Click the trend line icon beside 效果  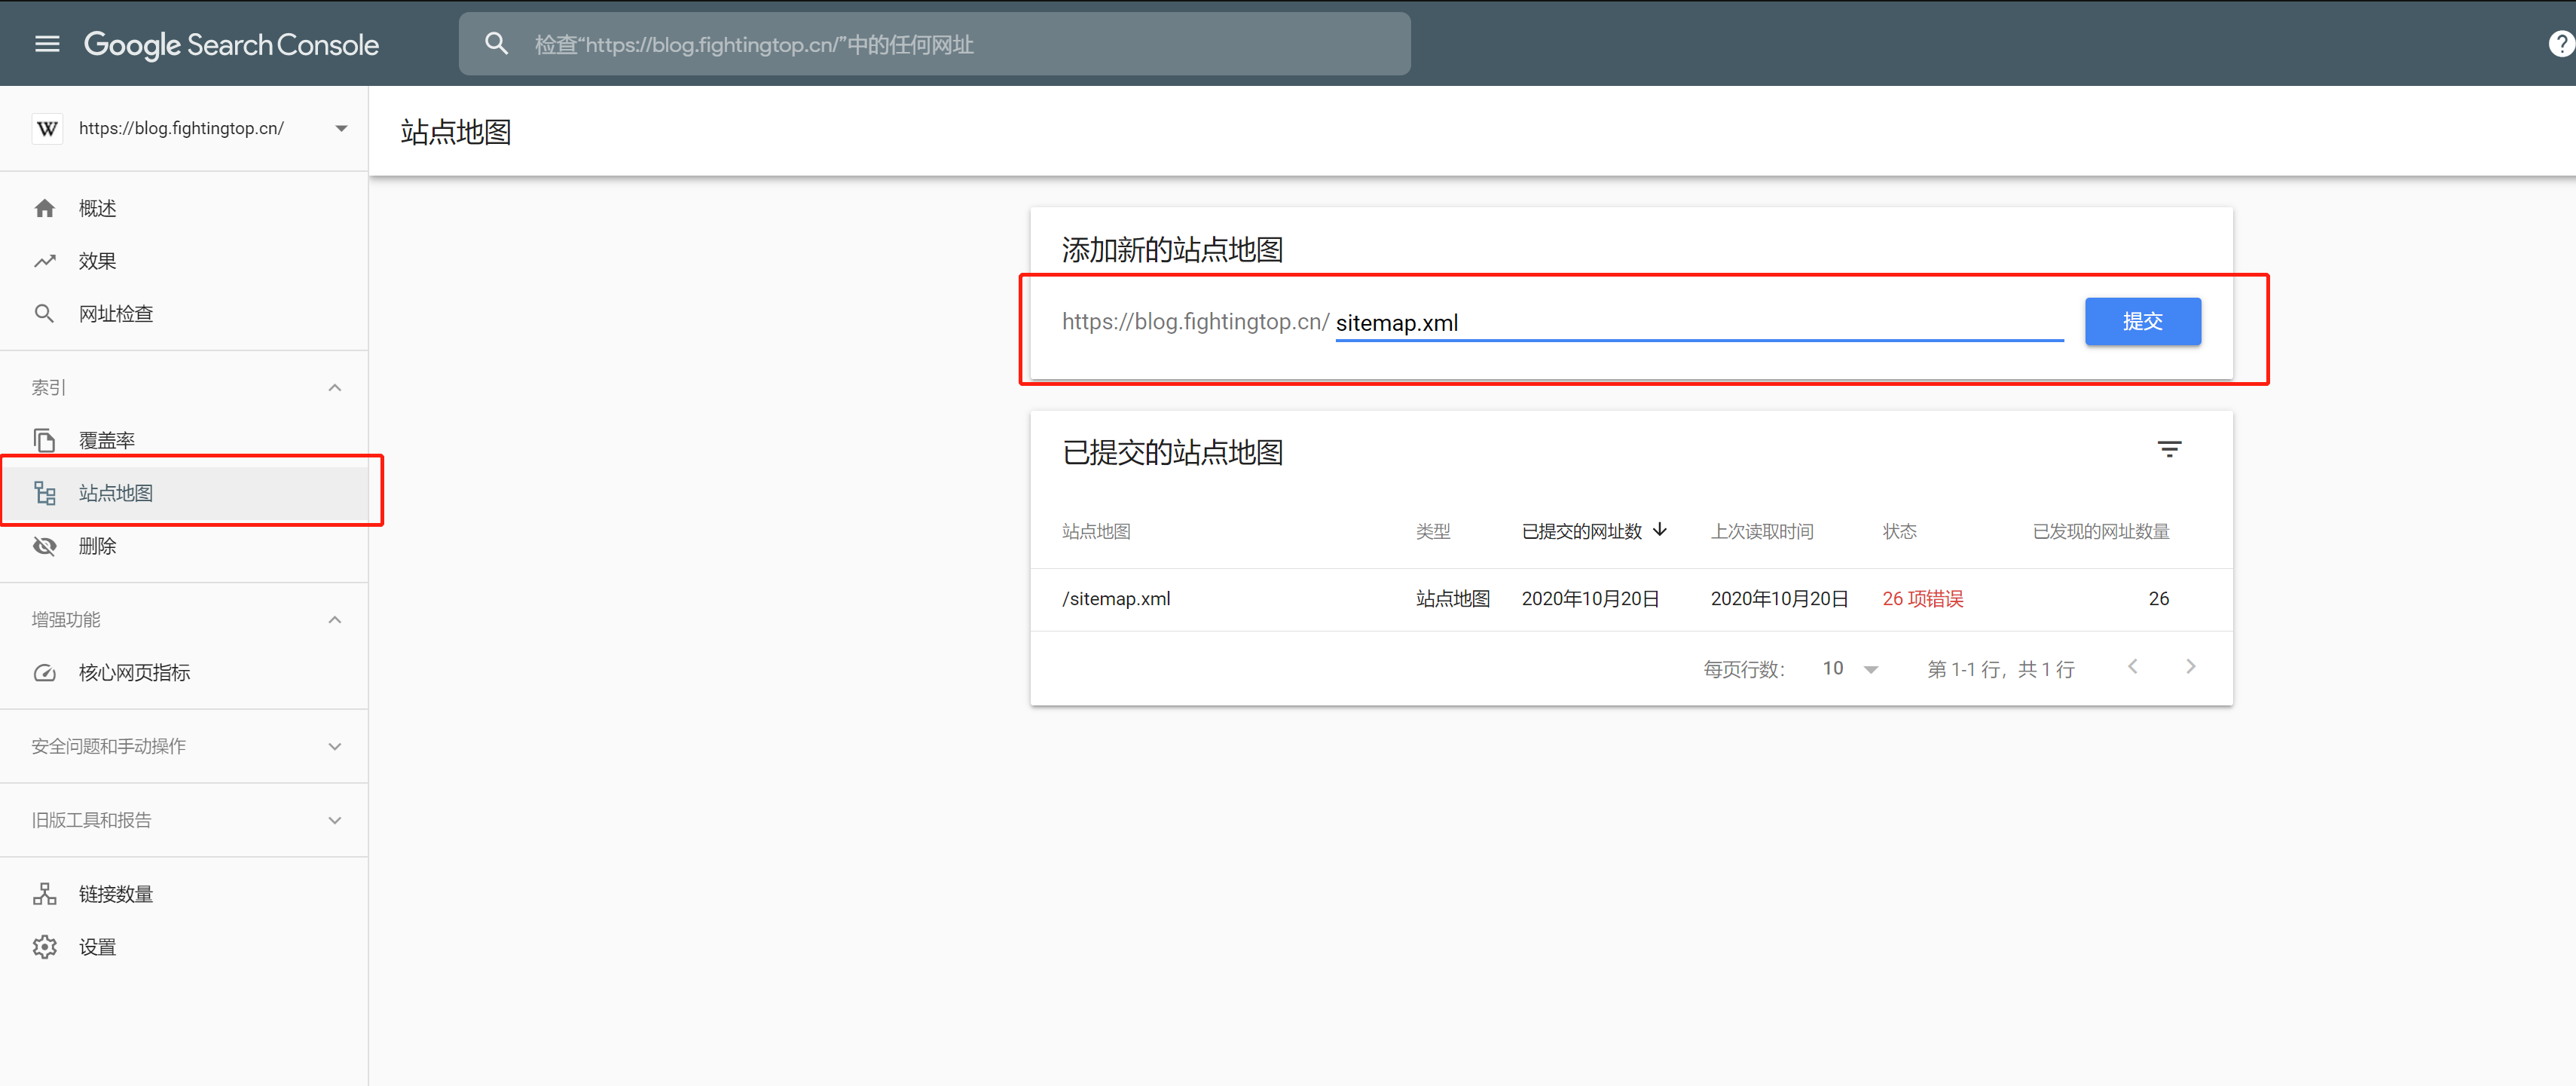tap(45, 261)
